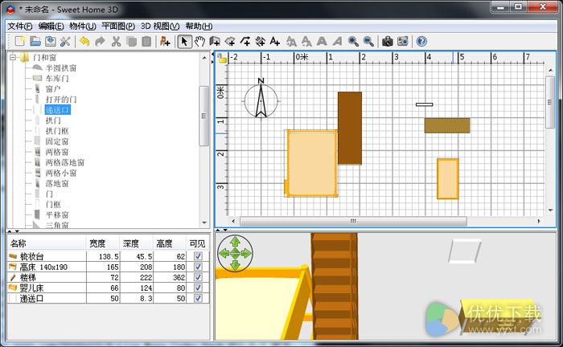Viewport: 563px width, 347px height.
Task: Sort furniture by 名称 column
Action: coord(47,243)
